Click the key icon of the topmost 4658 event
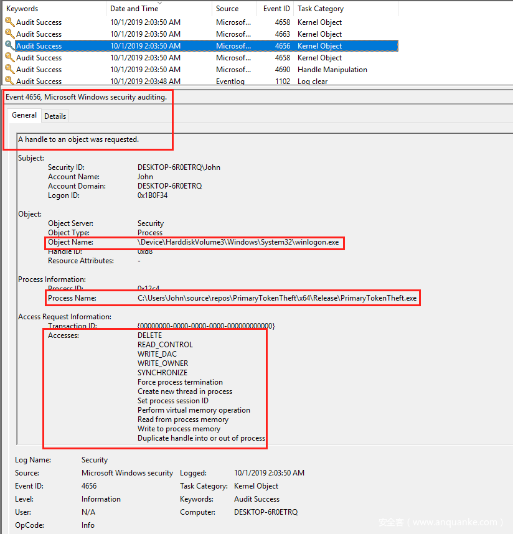The height and width of the screenshot is (534, 513). (x=9, y=22)
